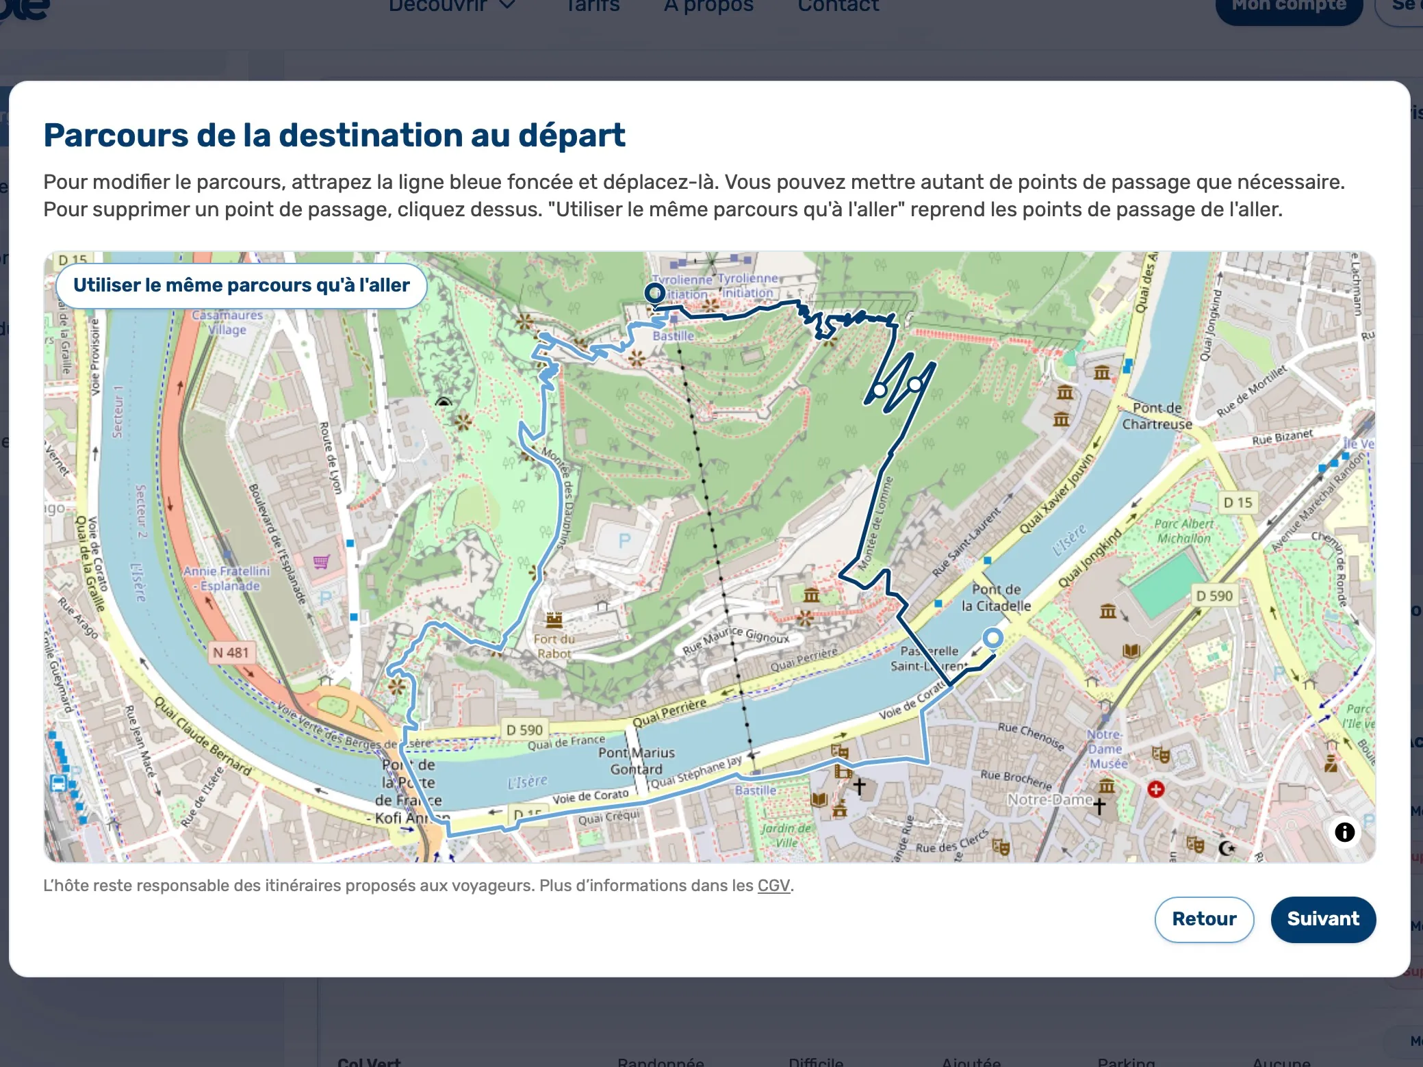Remove the left waypoint on the zigzag path

880,389
